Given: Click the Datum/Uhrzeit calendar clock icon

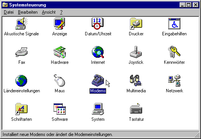Looking at the screenshot, I should point(98,24).
